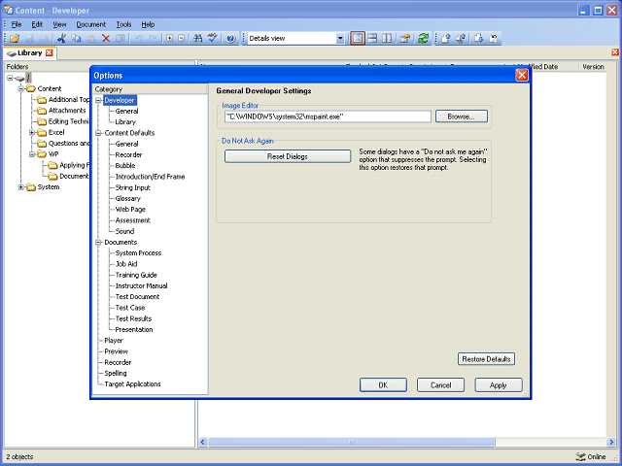
Task: Click the Browse... button
Action: pos(462,116)
